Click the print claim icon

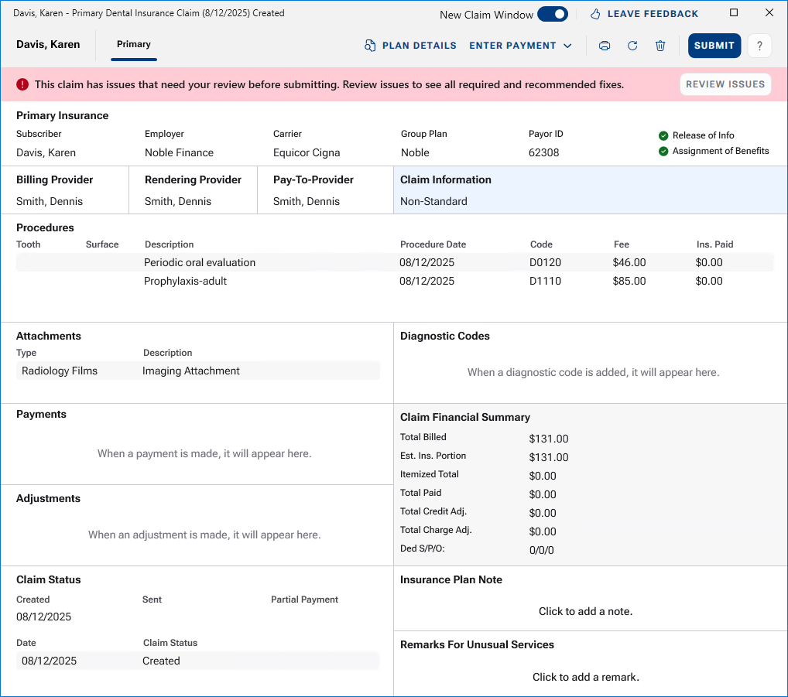605,46
